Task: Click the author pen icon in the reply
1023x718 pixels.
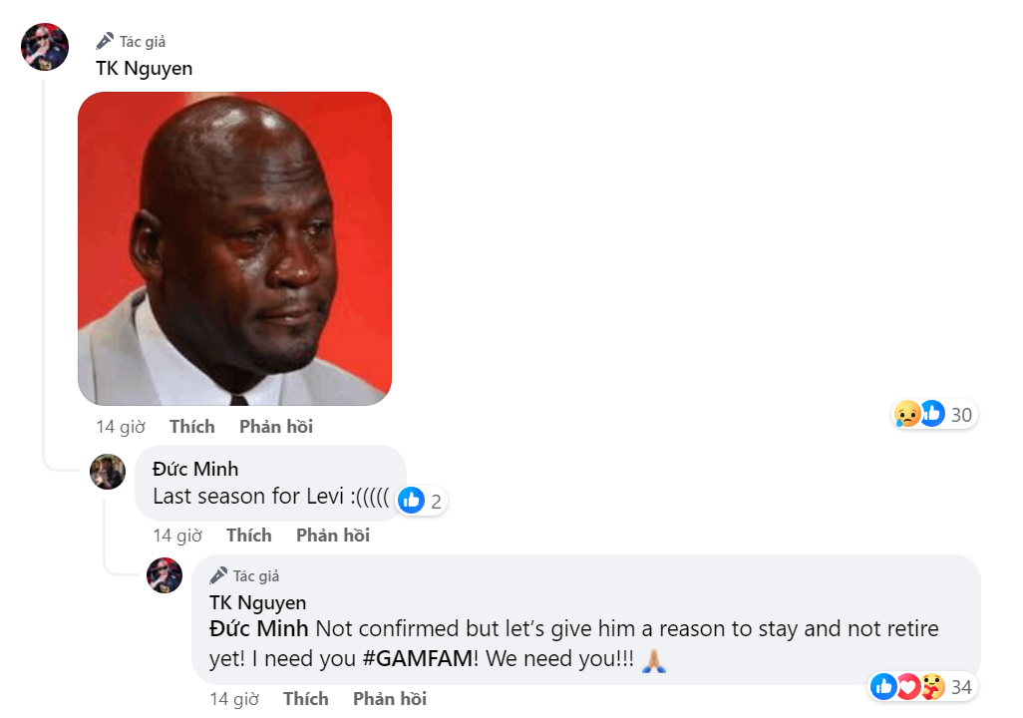Action: point(218,575)
